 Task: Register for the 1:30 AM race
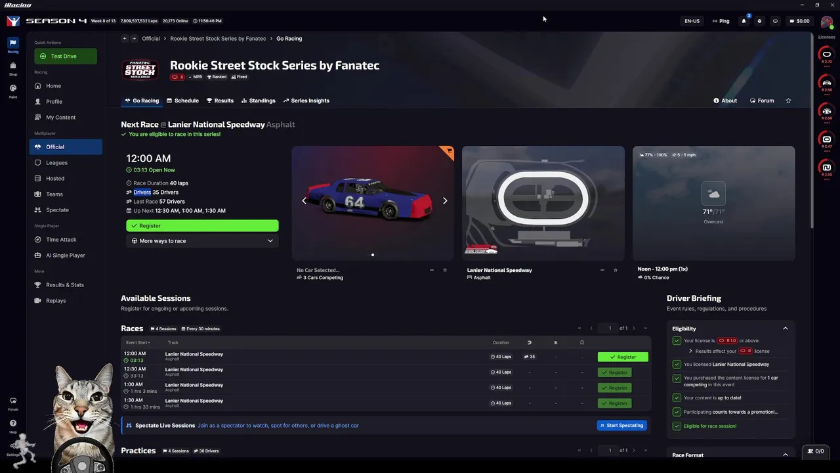tap(614, 403)
